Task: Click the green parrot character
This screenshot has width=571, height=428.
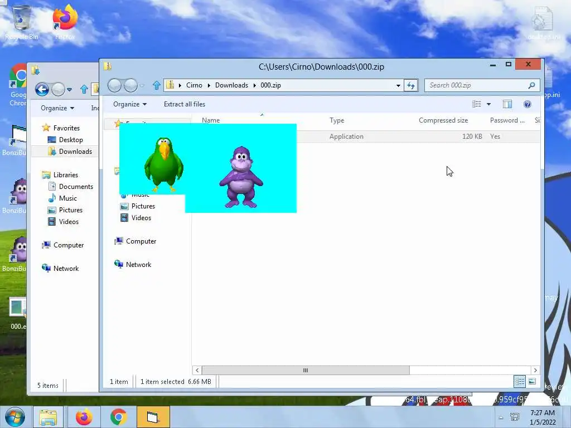Action: (x=163, y=164)
